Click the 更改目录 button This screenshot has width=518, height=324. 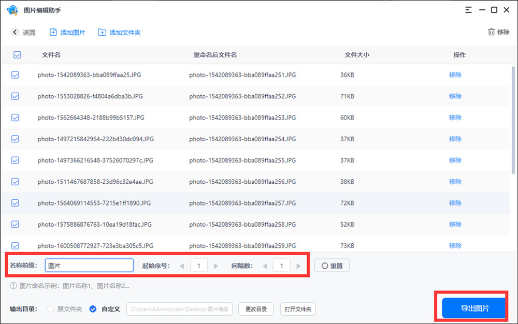point(256,309)
